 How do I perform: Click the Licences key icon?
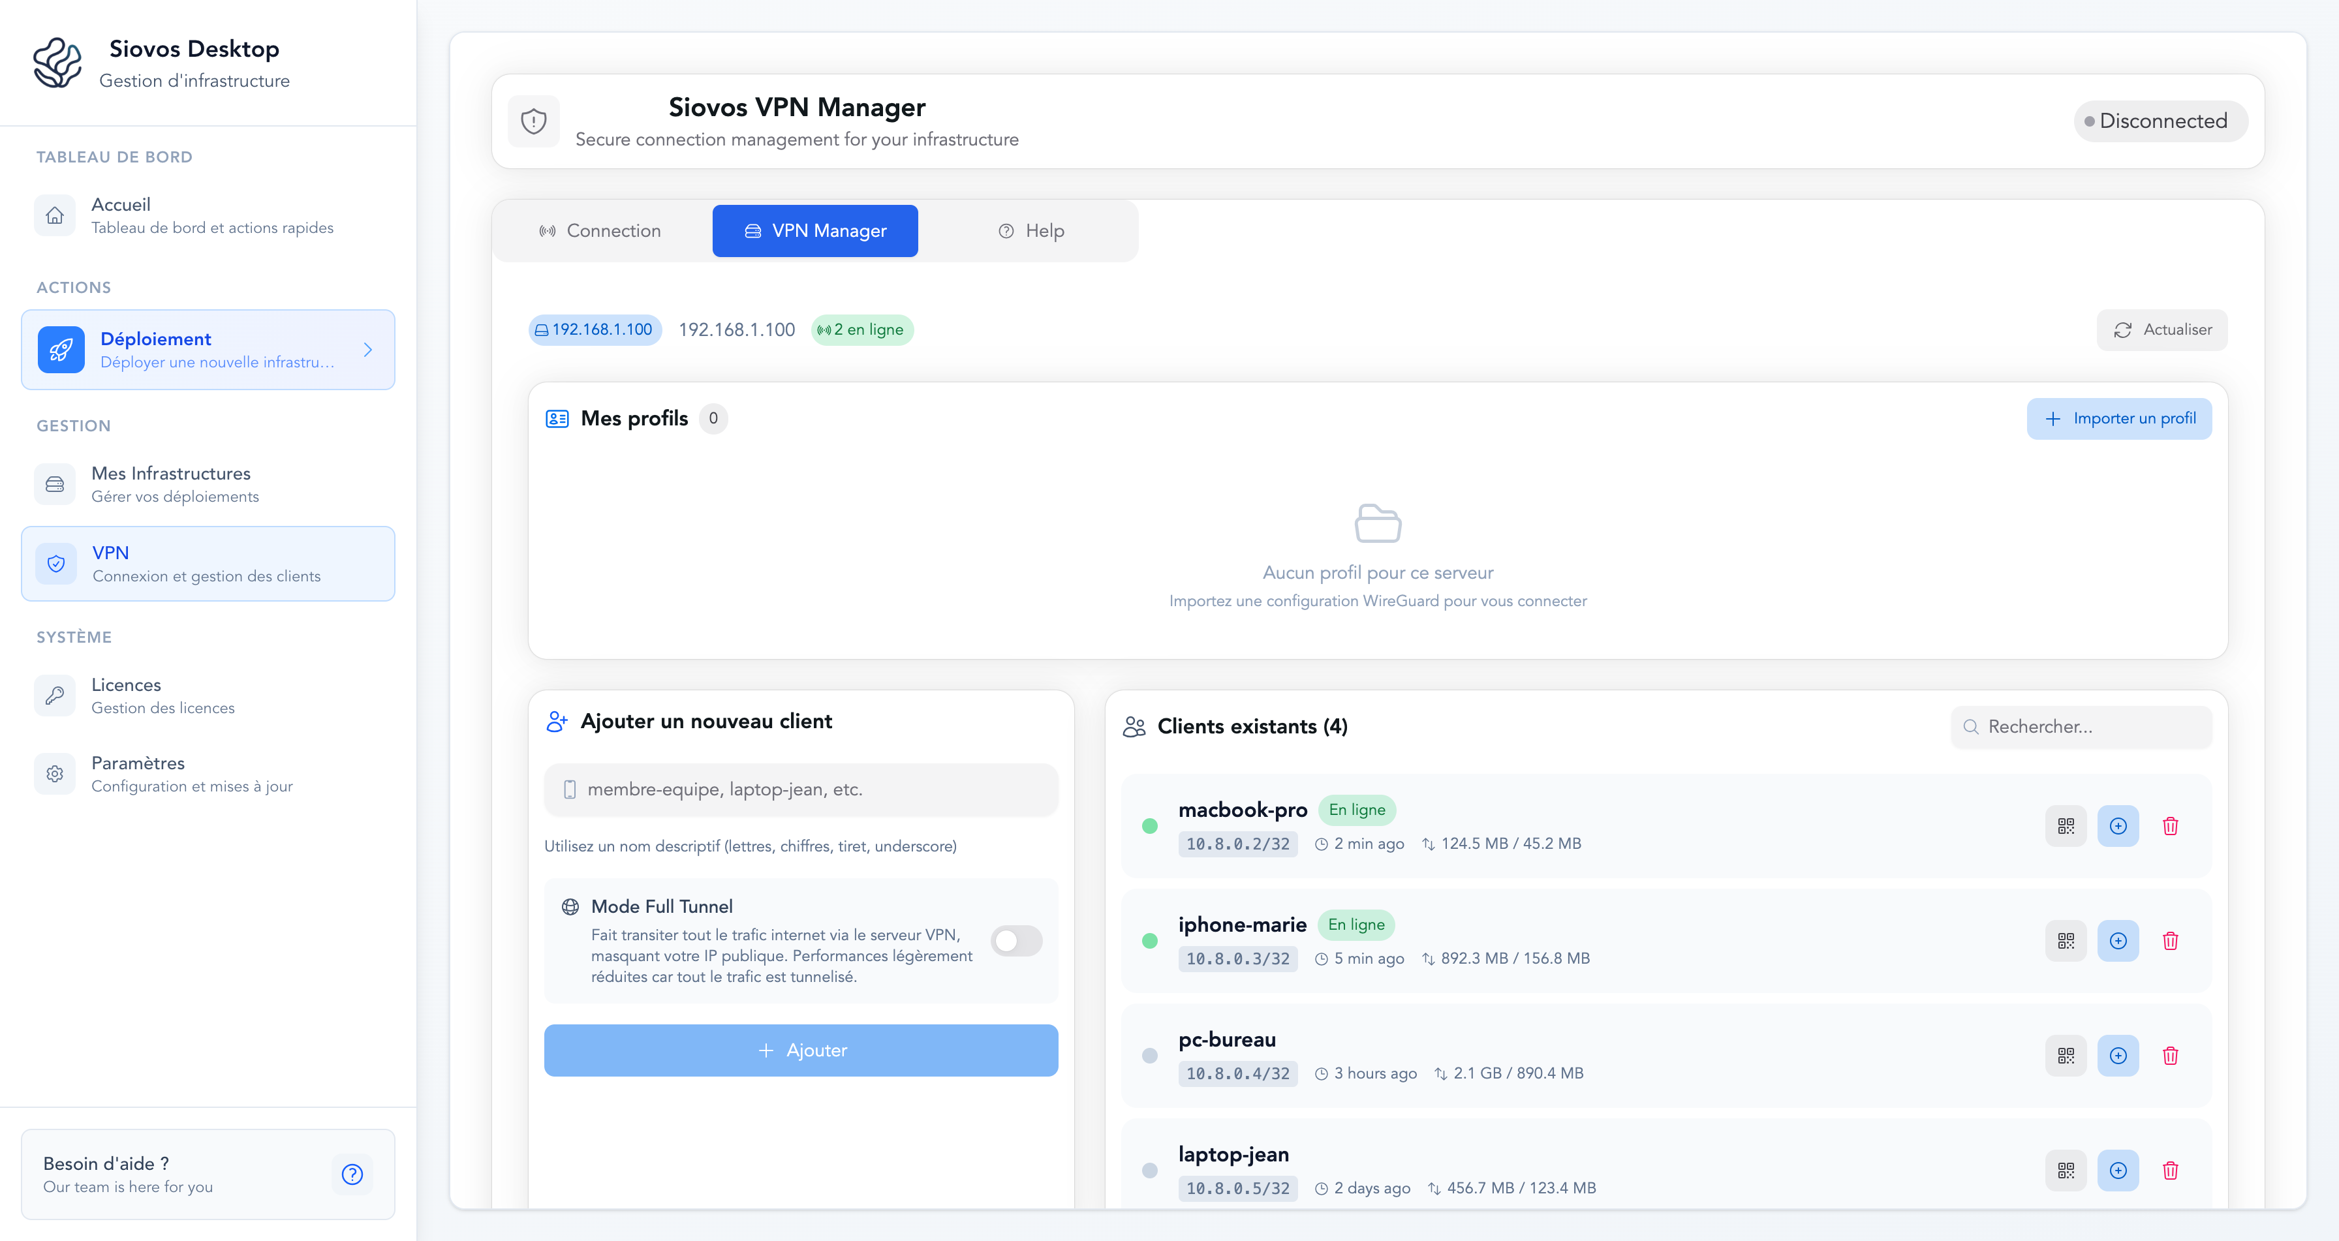pos(54,696)
